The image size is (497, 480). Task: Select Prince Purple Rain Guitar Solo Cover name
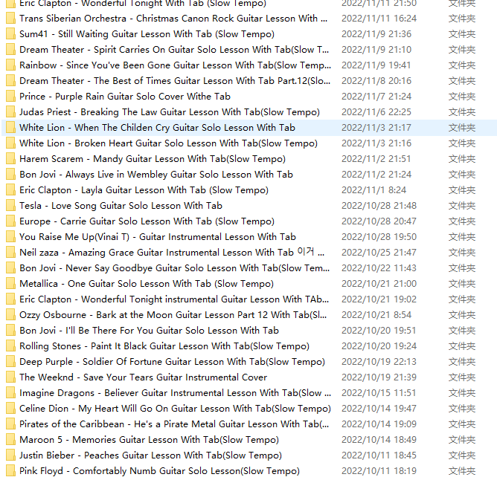pyautogui.click(x=125, y=97)
